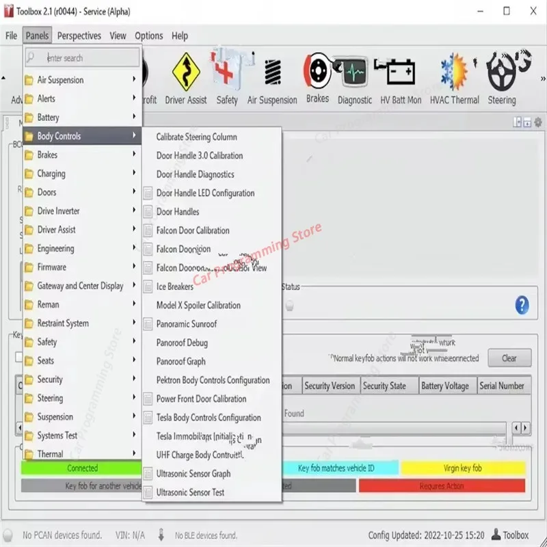Click the panel settings gear icon
The width and height of the screenshot is (547, 547).
click(x=538, y=122)
